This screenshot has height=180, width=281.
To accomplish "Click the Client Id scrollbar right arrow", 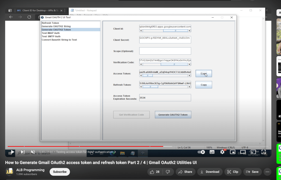I will pyautogui.click(x=189, y=31).
